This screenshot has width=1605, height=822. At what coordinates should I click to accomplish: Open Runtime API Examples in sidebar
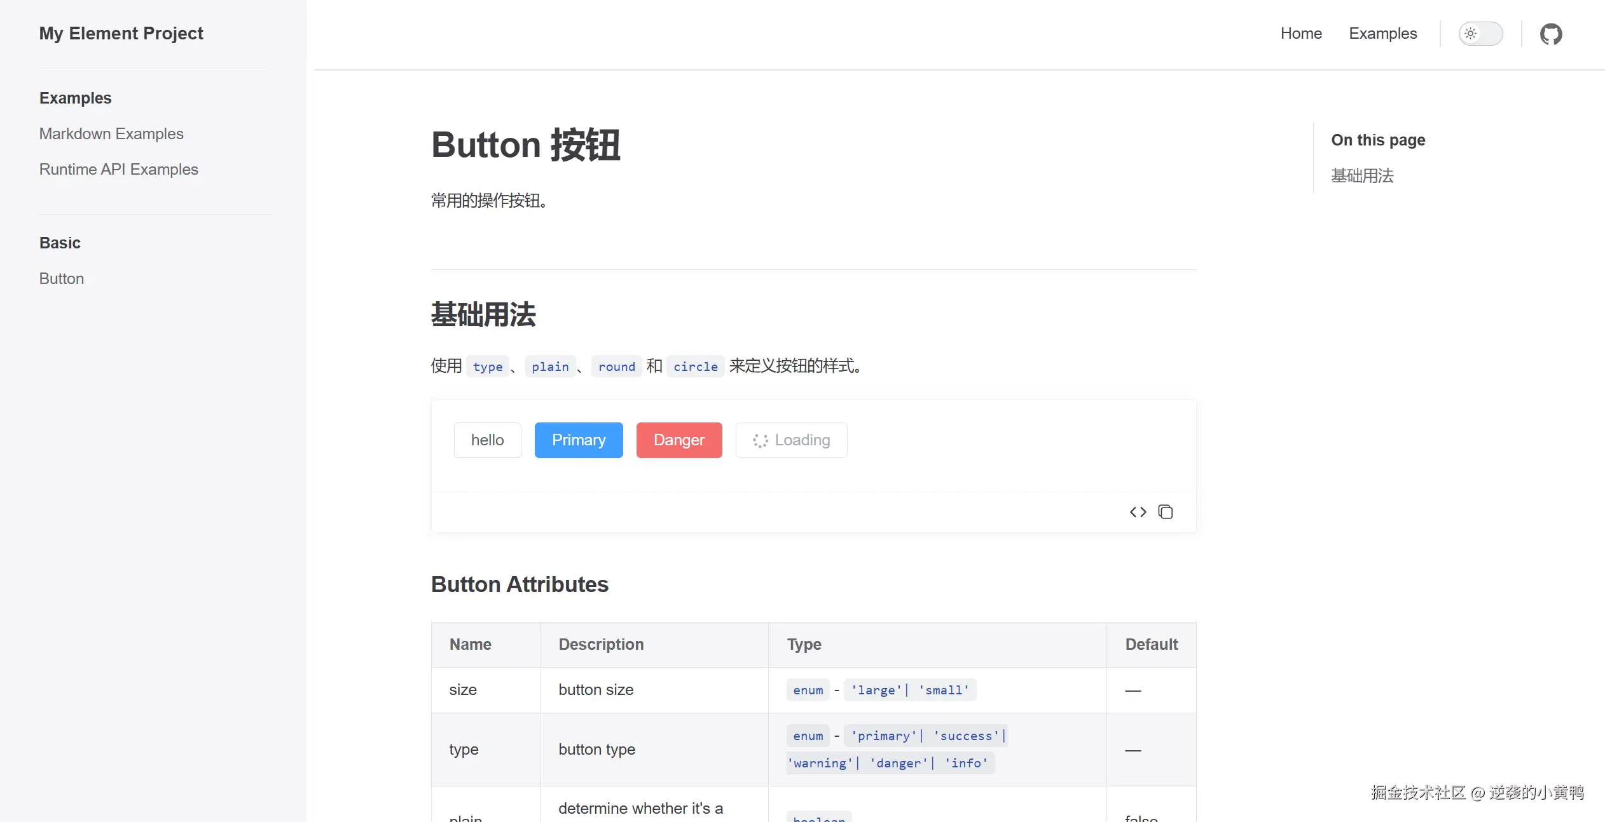click(119, 170)
